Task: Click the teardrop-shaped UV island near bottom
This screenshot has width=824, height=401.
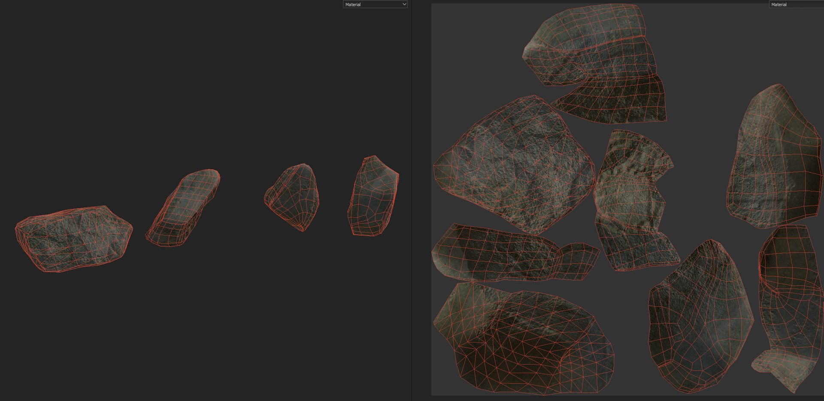Action: (x=700, y=316)
